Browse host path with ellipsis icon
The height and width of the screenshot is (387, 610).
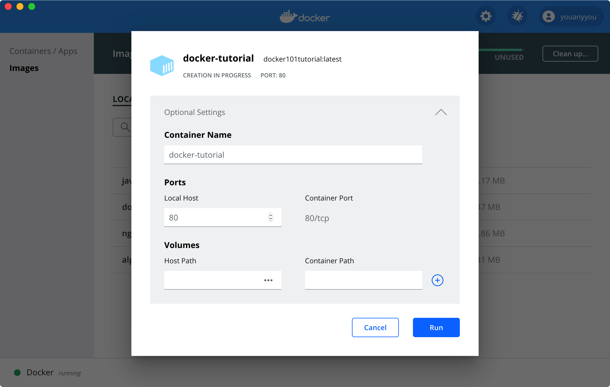pos(268,280)
